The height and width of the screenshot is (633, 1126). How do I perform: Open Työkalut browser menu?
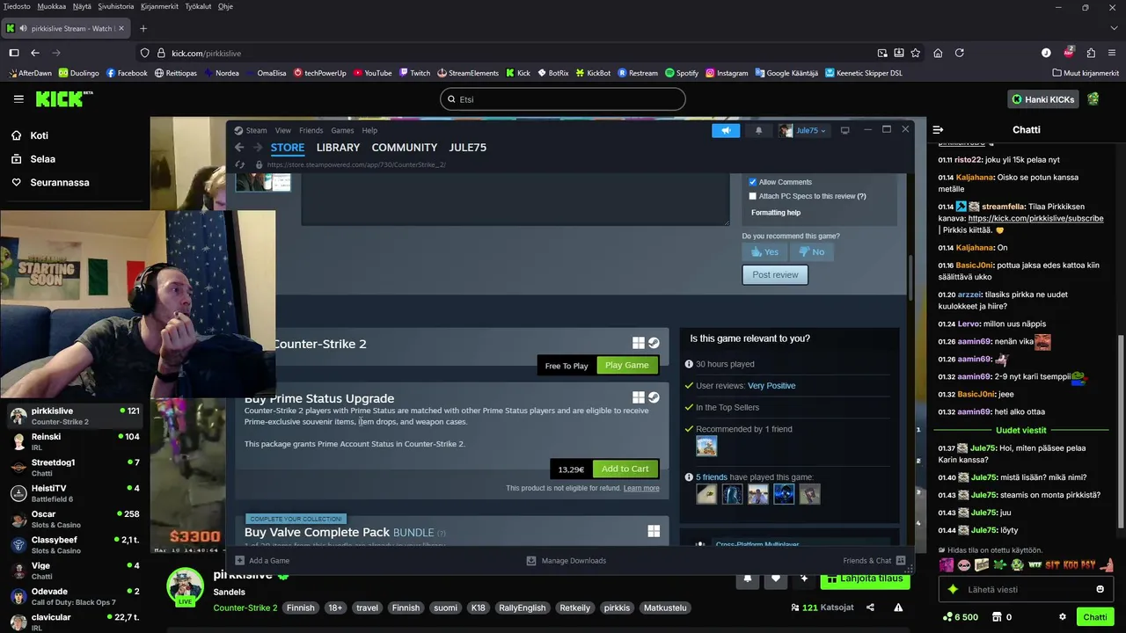(198, 6)
